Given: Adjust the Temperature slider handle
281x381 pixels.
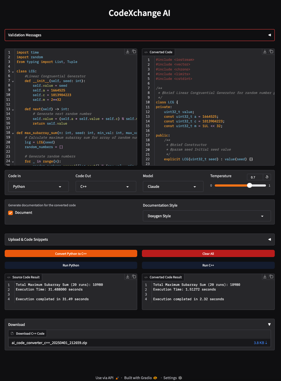Looking at the screenshot, I should (x=249, y=185).
